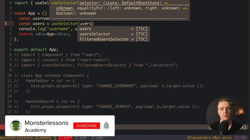Click the 22:01 clock in the status bar
This screenshot has height=140, width=250.
pos(240,138)
